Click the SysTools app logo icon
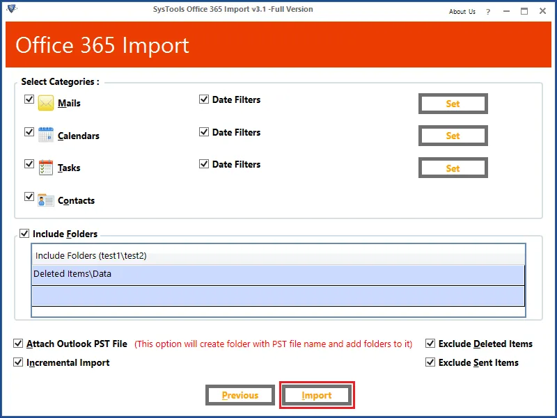557x418 pixels. (x=12, y=8)
